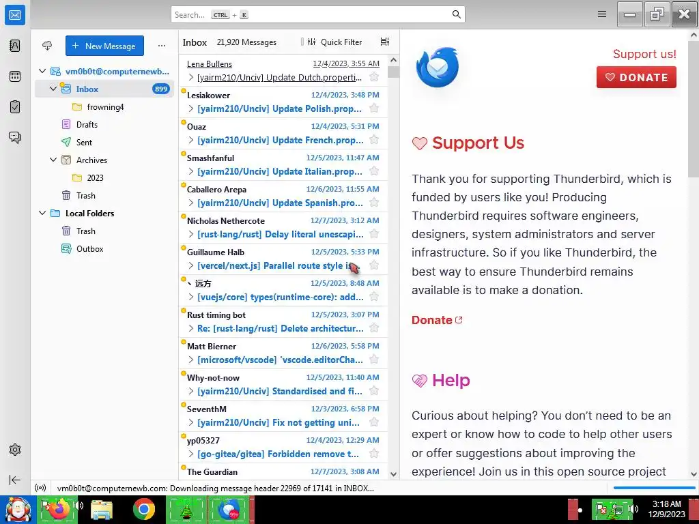
Task: Star the Smashfanful message
Action: coord(374,171)
